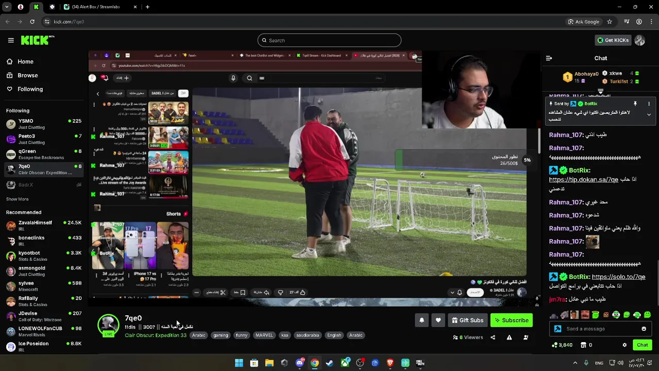Image resolution: width=659 pixels, height=371 pixels.
Task: Switch to Alert Box Streamlabs tab
Action: coord(99,7)
